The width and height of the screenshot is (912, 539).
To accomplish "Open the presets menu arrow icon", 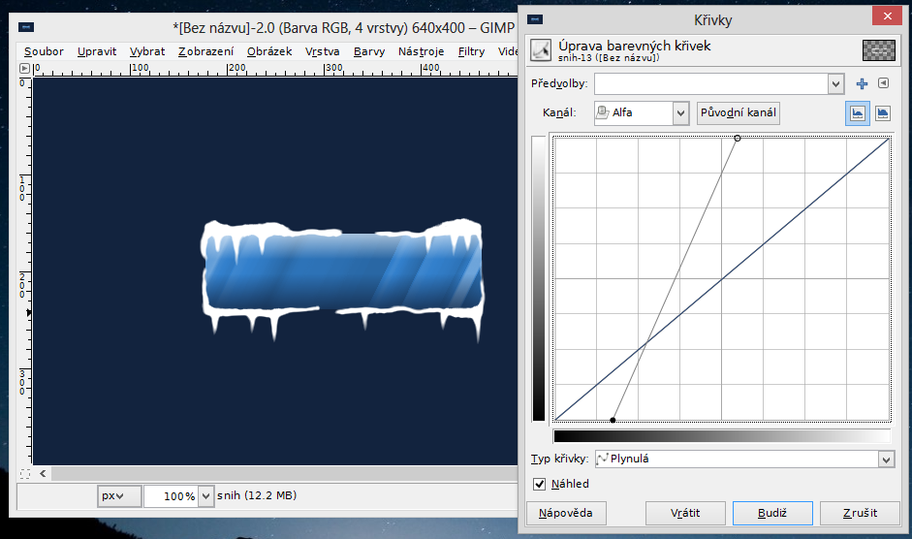I will point(883,83).
